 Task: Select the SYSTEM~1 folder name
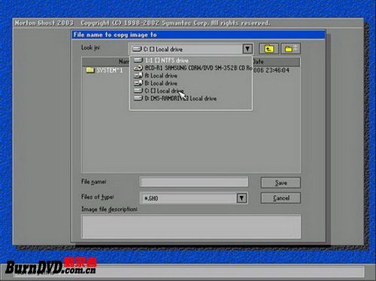[x=110, y=71]
